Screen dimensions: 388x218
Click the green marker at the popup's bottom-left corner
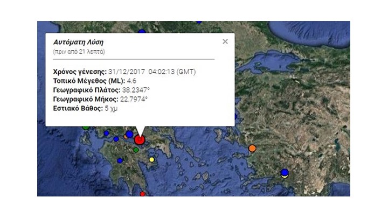[86, 128]
